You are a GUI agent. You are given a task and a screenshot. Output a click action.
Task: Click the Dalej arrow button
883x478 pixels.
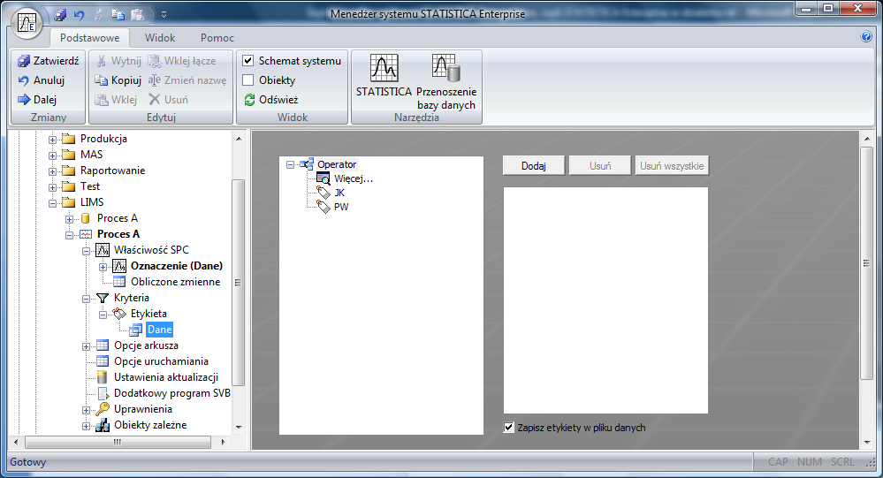point(37,100)
